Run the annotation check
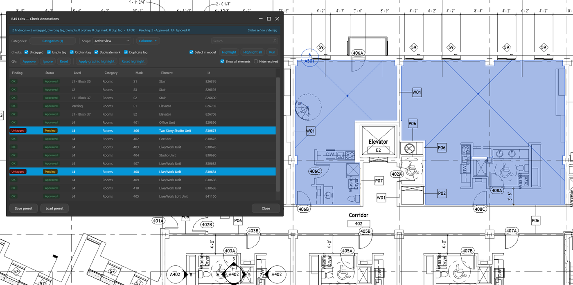Screen dimensions: 573x285 pyautogui.click(x=272, y=52)
